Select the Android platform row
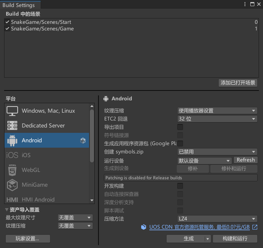 (x=47, y=140)
